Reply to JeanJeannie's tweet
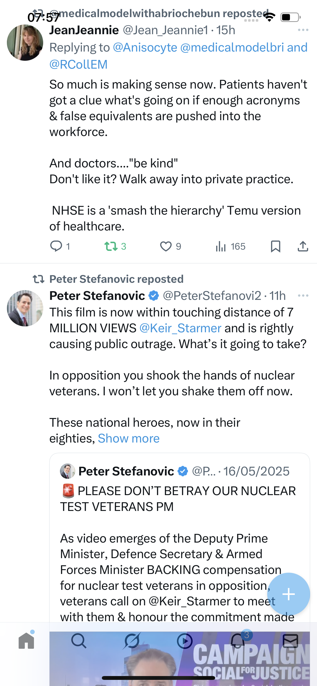Screen dimensions: 317x686 pyautogui.click(x=56, y=246)
